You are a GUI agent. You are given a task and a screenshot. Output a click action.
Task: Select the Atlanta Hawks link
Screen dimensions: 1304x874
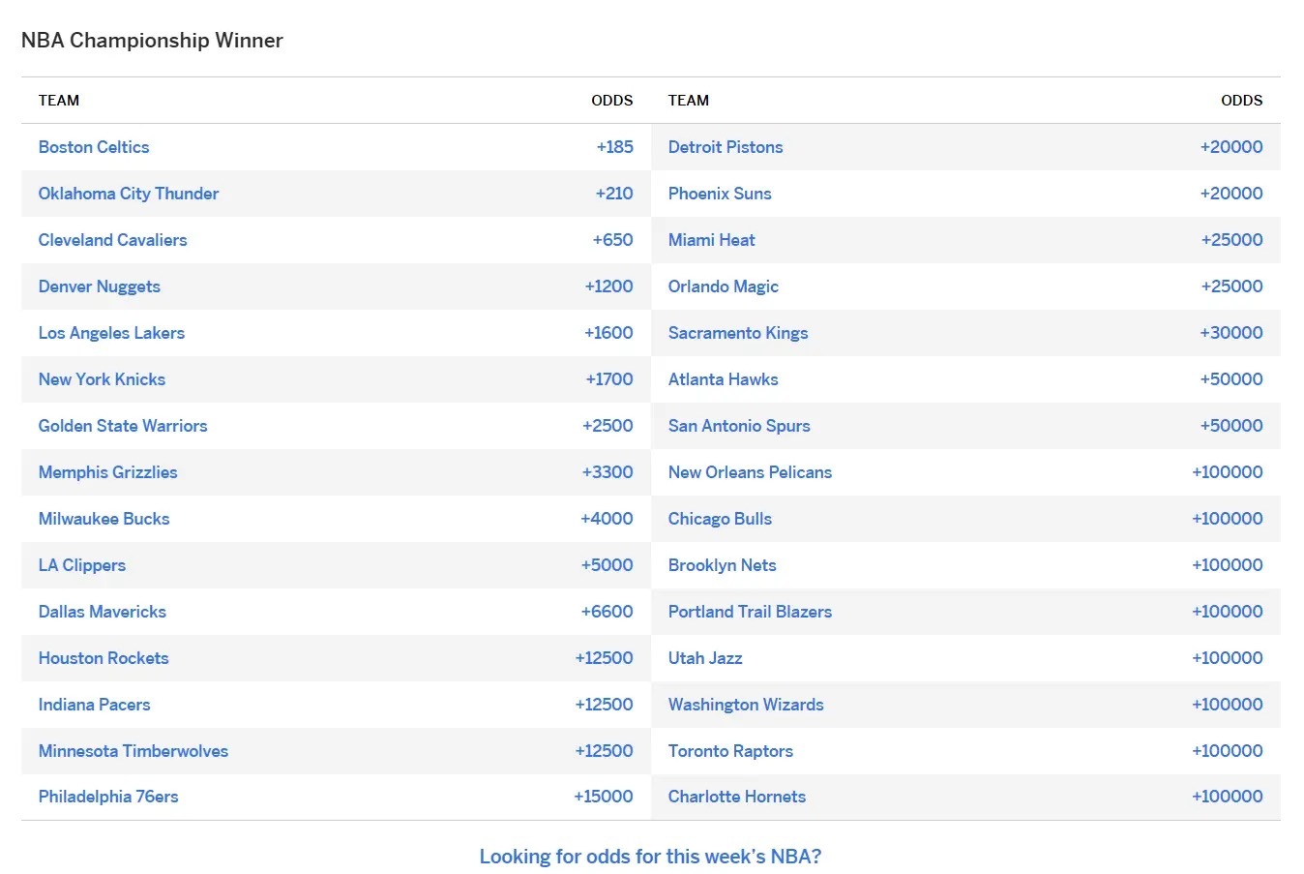point(724,379)
